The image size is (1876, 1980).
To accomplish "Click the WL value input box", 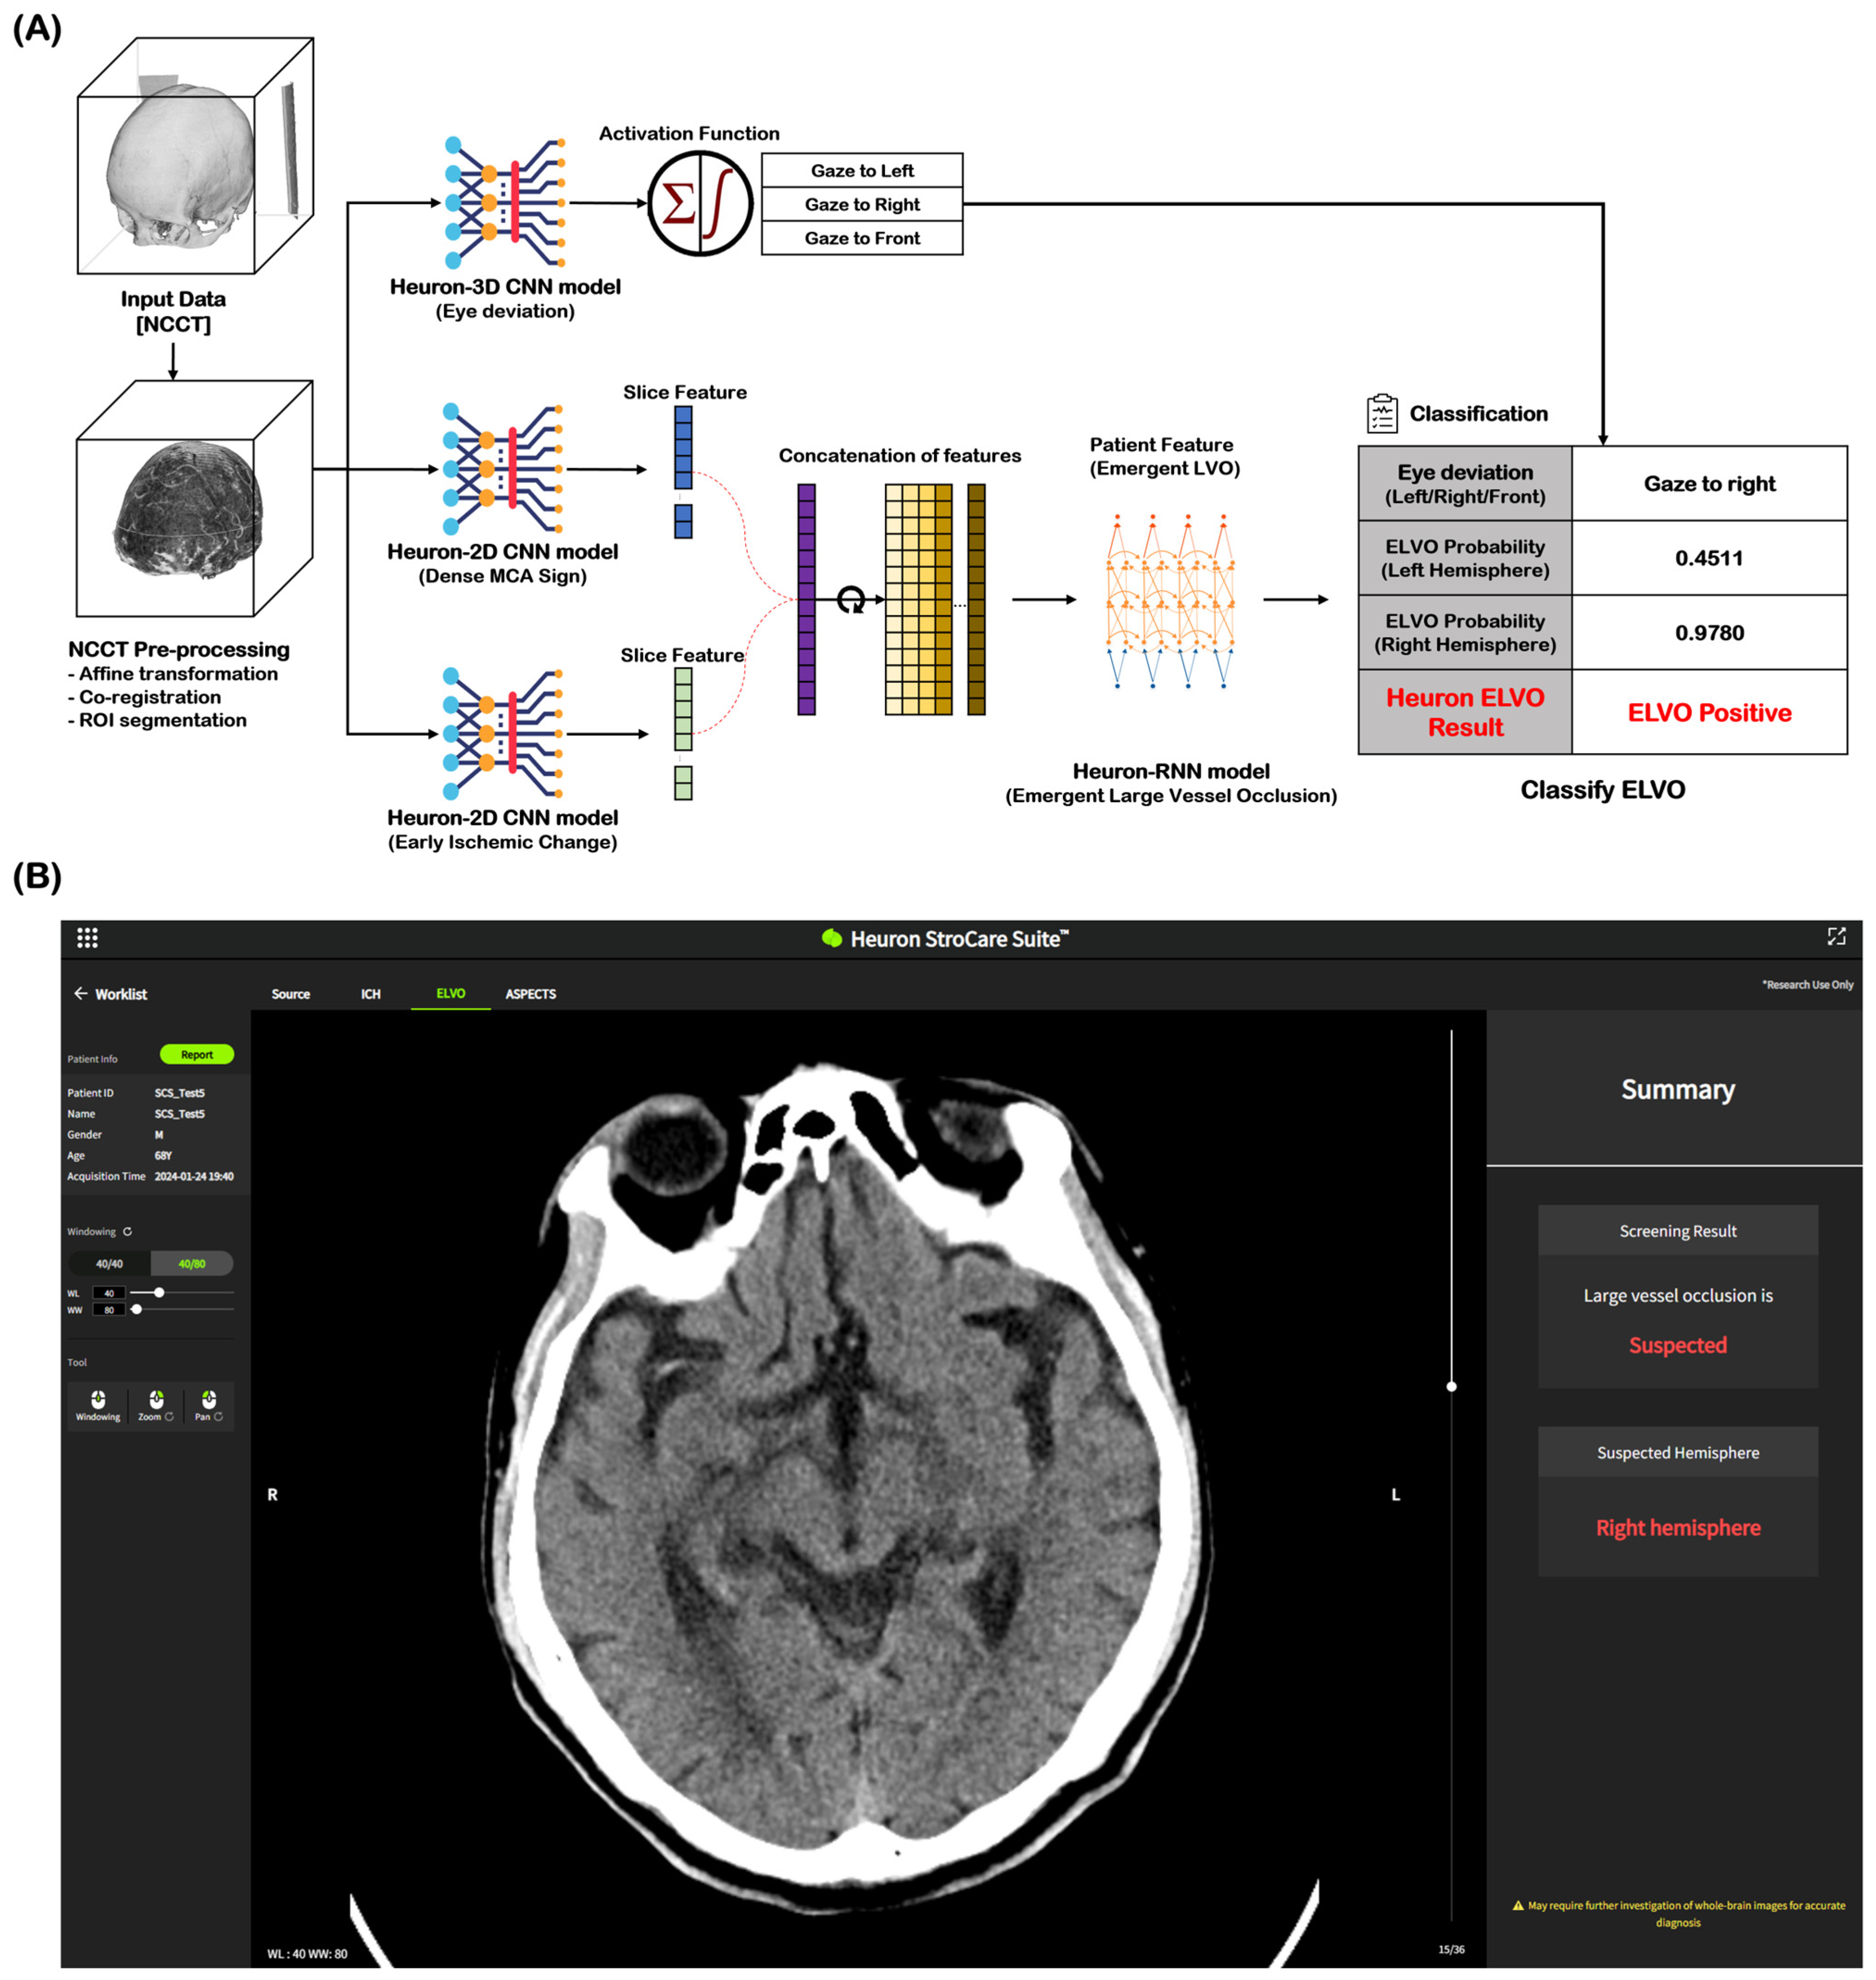I will [109, 1293].
